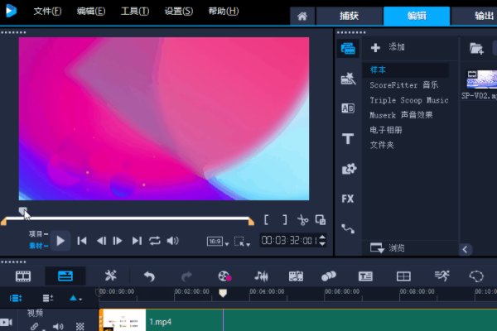Open the Title T library icon
The width and height of the screenshot is (497, 331).
(348, 138)
